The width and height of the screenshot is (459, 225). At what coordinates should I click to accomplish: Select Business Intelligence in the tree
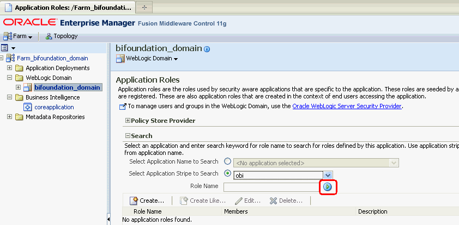coord(53,97)
